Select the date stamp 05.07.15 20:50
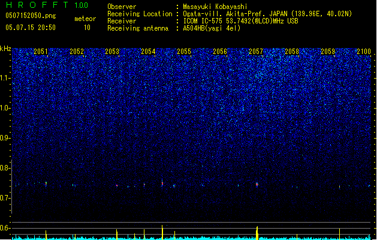Image resolution: width=377 pixels, height=240 pixels. [x=31, y=28]
